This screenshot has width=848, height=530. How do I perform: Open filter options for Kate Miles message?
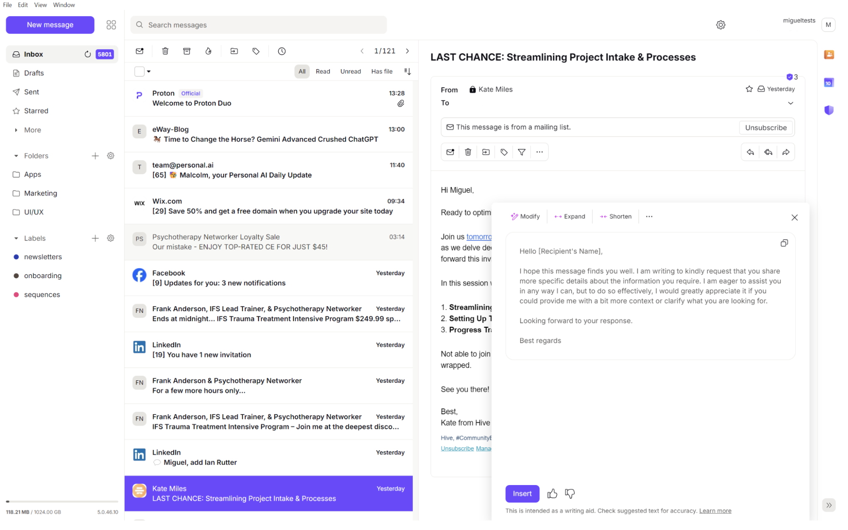[x=522, y=152]
